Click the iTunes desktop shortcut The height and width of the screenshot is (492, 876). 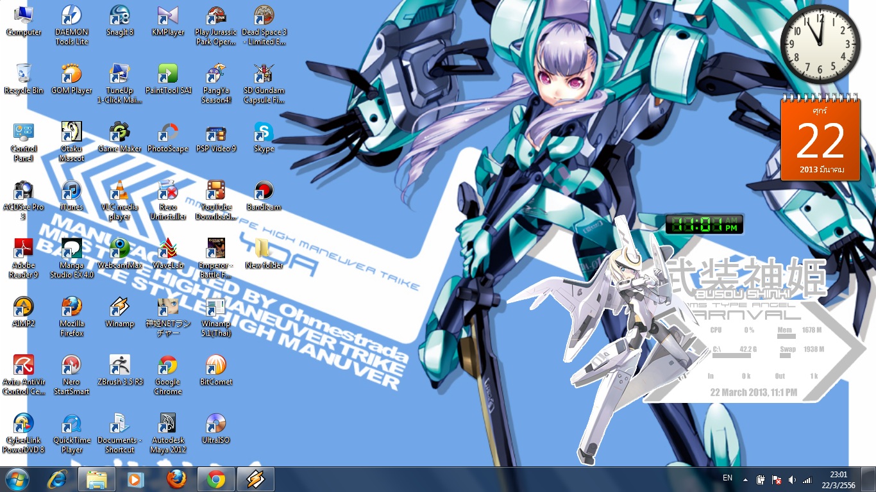(x=72, y=196)
